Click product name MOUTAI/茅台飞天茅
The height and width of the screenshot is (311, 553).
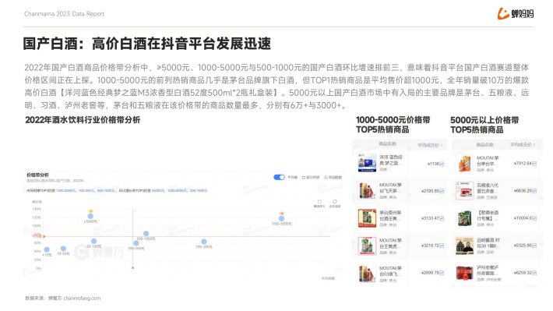[391, 188]
